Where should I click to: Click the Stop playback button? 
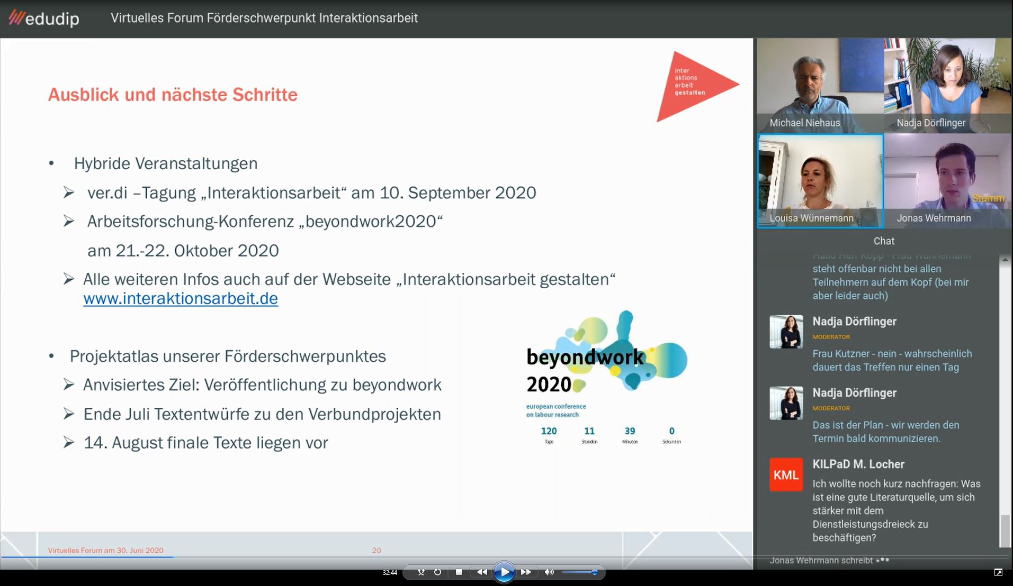[x=459, y=572]
